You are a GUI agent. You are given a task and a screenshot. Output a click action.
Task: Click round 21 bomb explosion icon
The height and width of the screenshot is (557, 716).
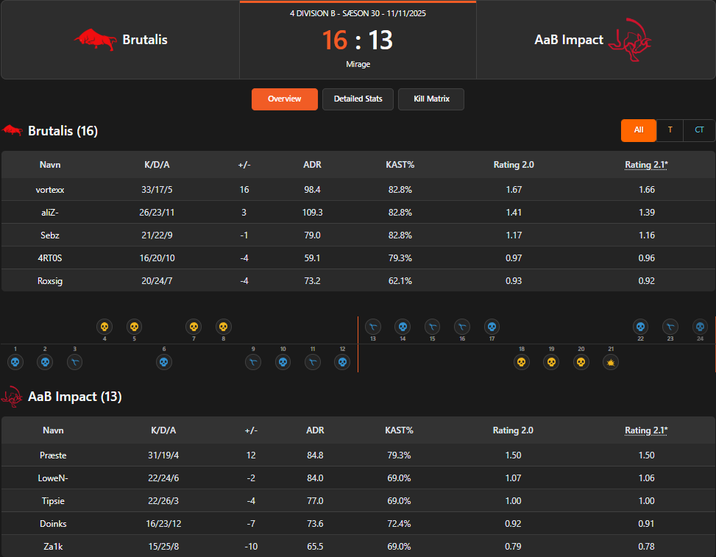[611, 363]
